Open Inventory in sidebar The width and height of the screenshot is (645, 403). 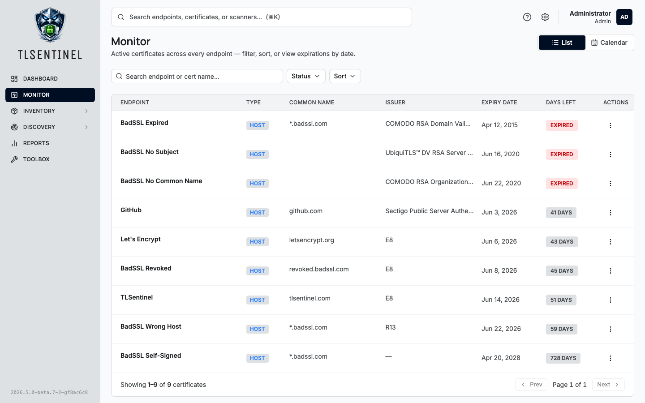click(50, 111)
